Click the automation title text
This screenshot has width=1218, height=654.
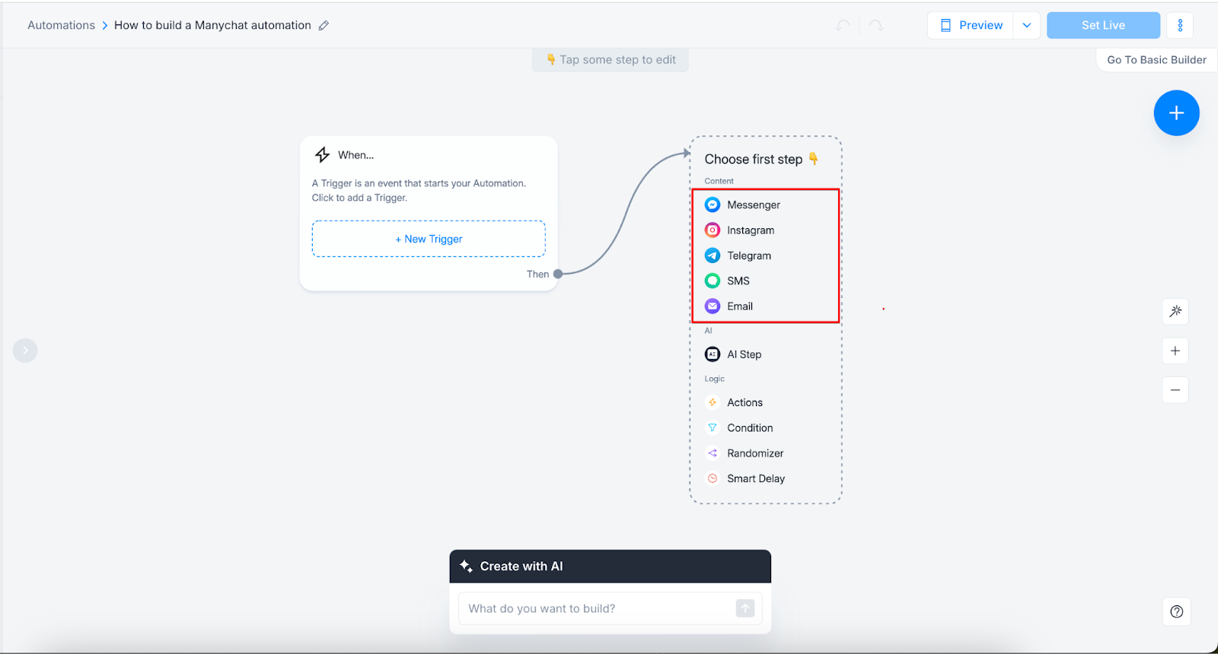[212, 25]
